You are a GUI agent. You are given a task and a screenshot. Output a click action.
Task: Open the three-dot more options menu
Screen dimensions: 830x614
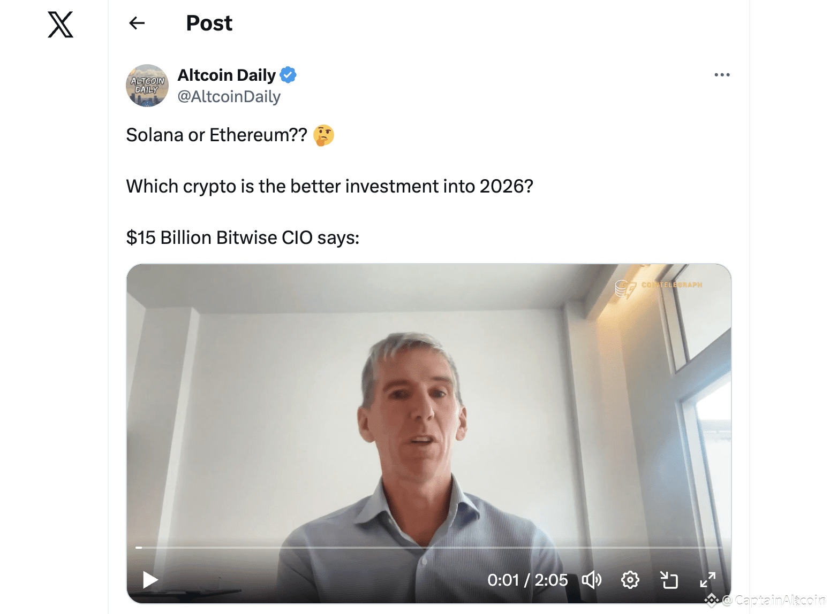(x=722, y=75)
